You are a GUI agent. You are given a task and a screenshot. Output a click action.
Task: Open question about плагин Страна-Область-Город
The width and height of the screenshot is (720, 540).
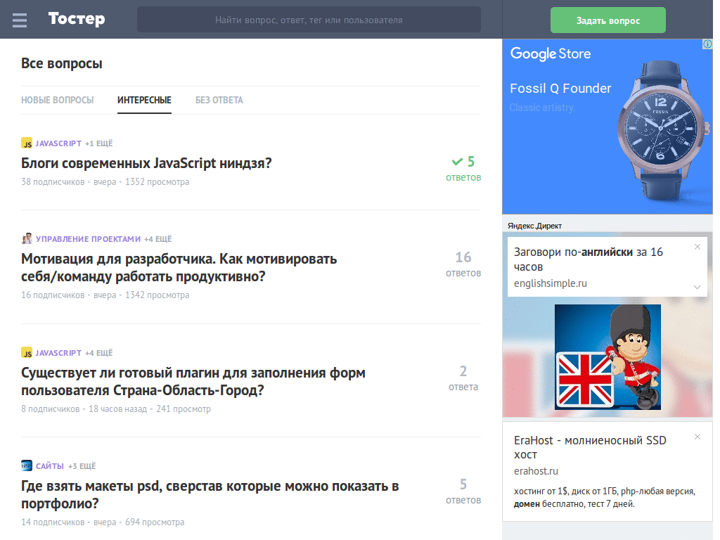click(193, 382)
